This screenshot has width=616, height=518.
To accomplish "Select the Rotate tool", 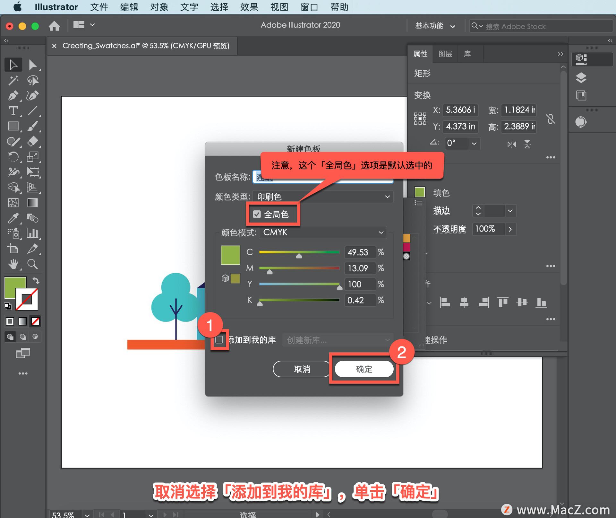I will click(x=13, y=157).
